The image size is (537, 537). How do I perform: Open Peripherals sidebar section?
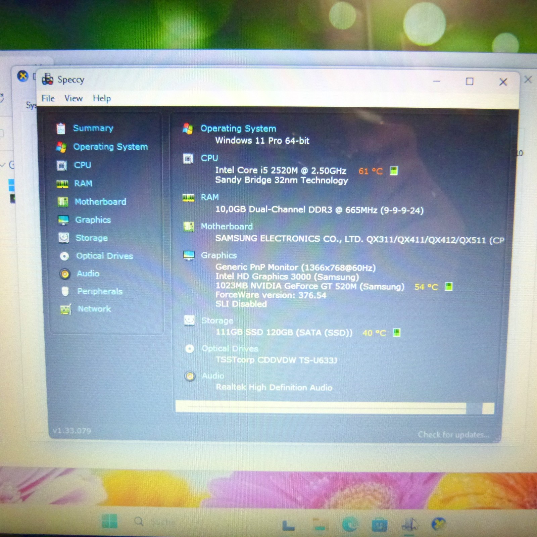click(100, 291)
